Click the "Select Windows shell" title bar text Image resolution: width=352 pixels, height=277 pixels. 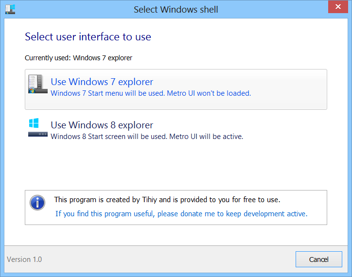point(176,10)
